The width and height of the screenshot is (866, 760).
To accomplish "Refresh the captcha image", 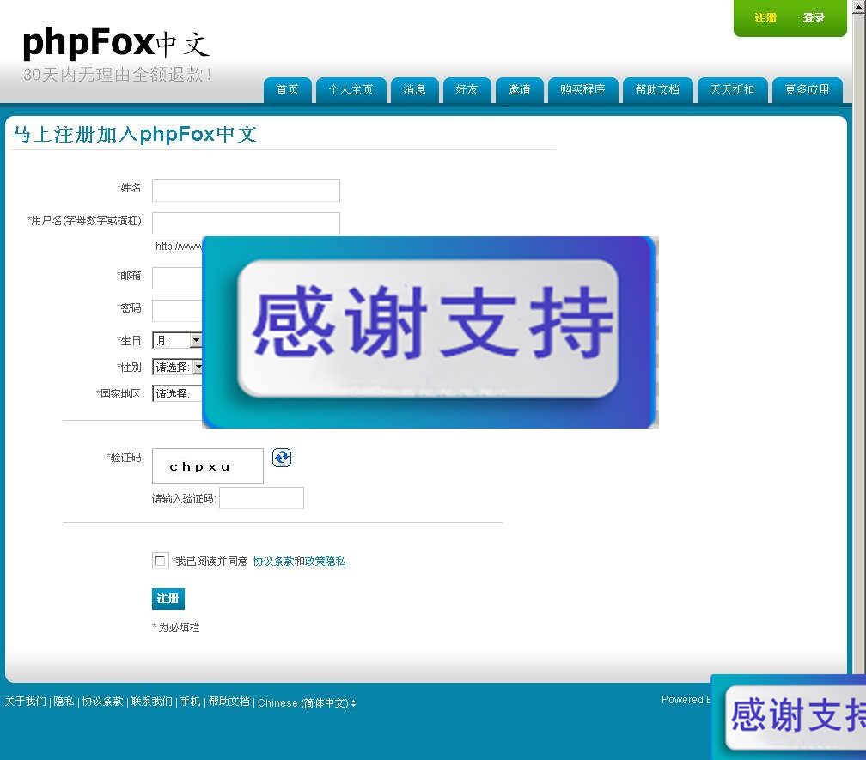I will click(282, 458).
